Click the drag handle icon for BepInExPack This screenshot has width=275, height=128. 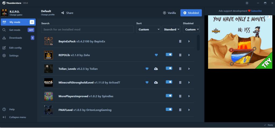(x=180, y=41)
